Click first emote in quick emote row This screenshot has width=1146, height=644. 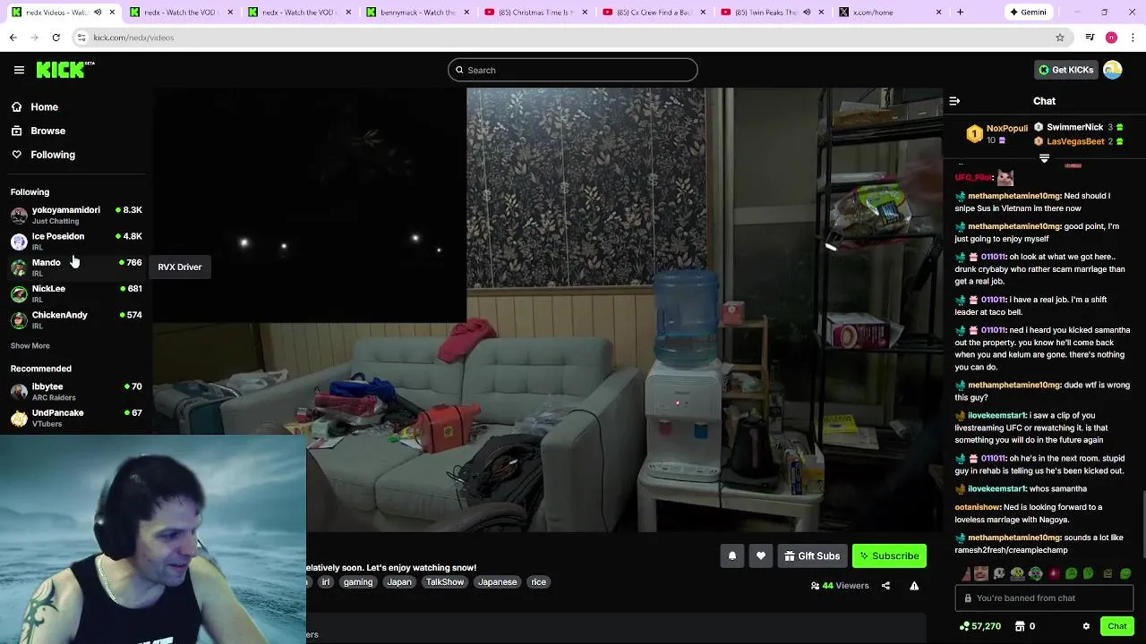[965, 573]
